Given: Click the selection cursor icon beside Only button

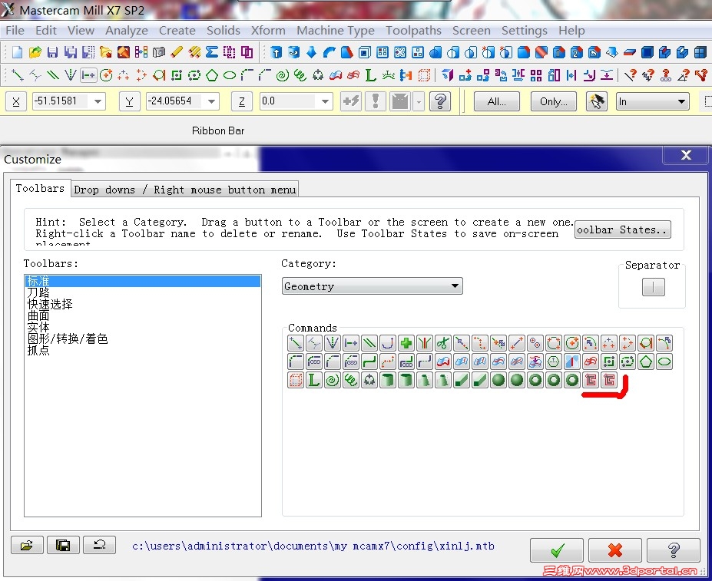Looking at the screenshot, I should pyautogui.click(x=597, y=101).
